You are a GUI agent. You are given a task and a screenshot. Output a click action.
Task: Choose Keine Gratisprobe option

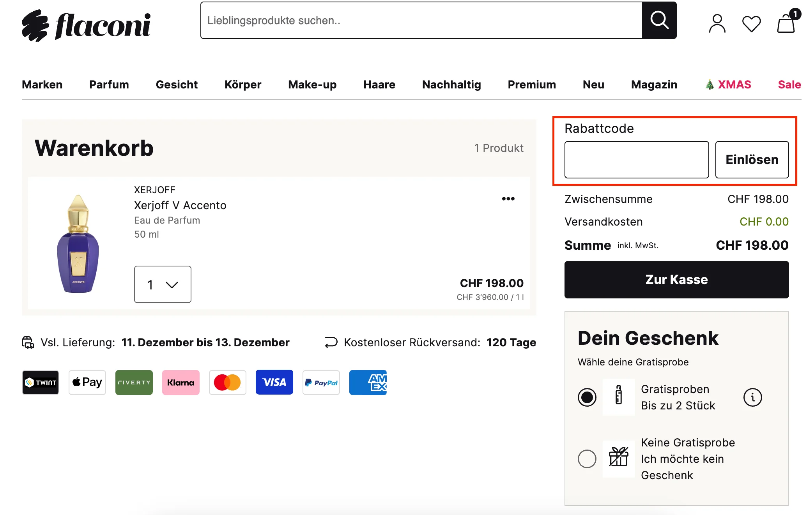click(586, 459)
